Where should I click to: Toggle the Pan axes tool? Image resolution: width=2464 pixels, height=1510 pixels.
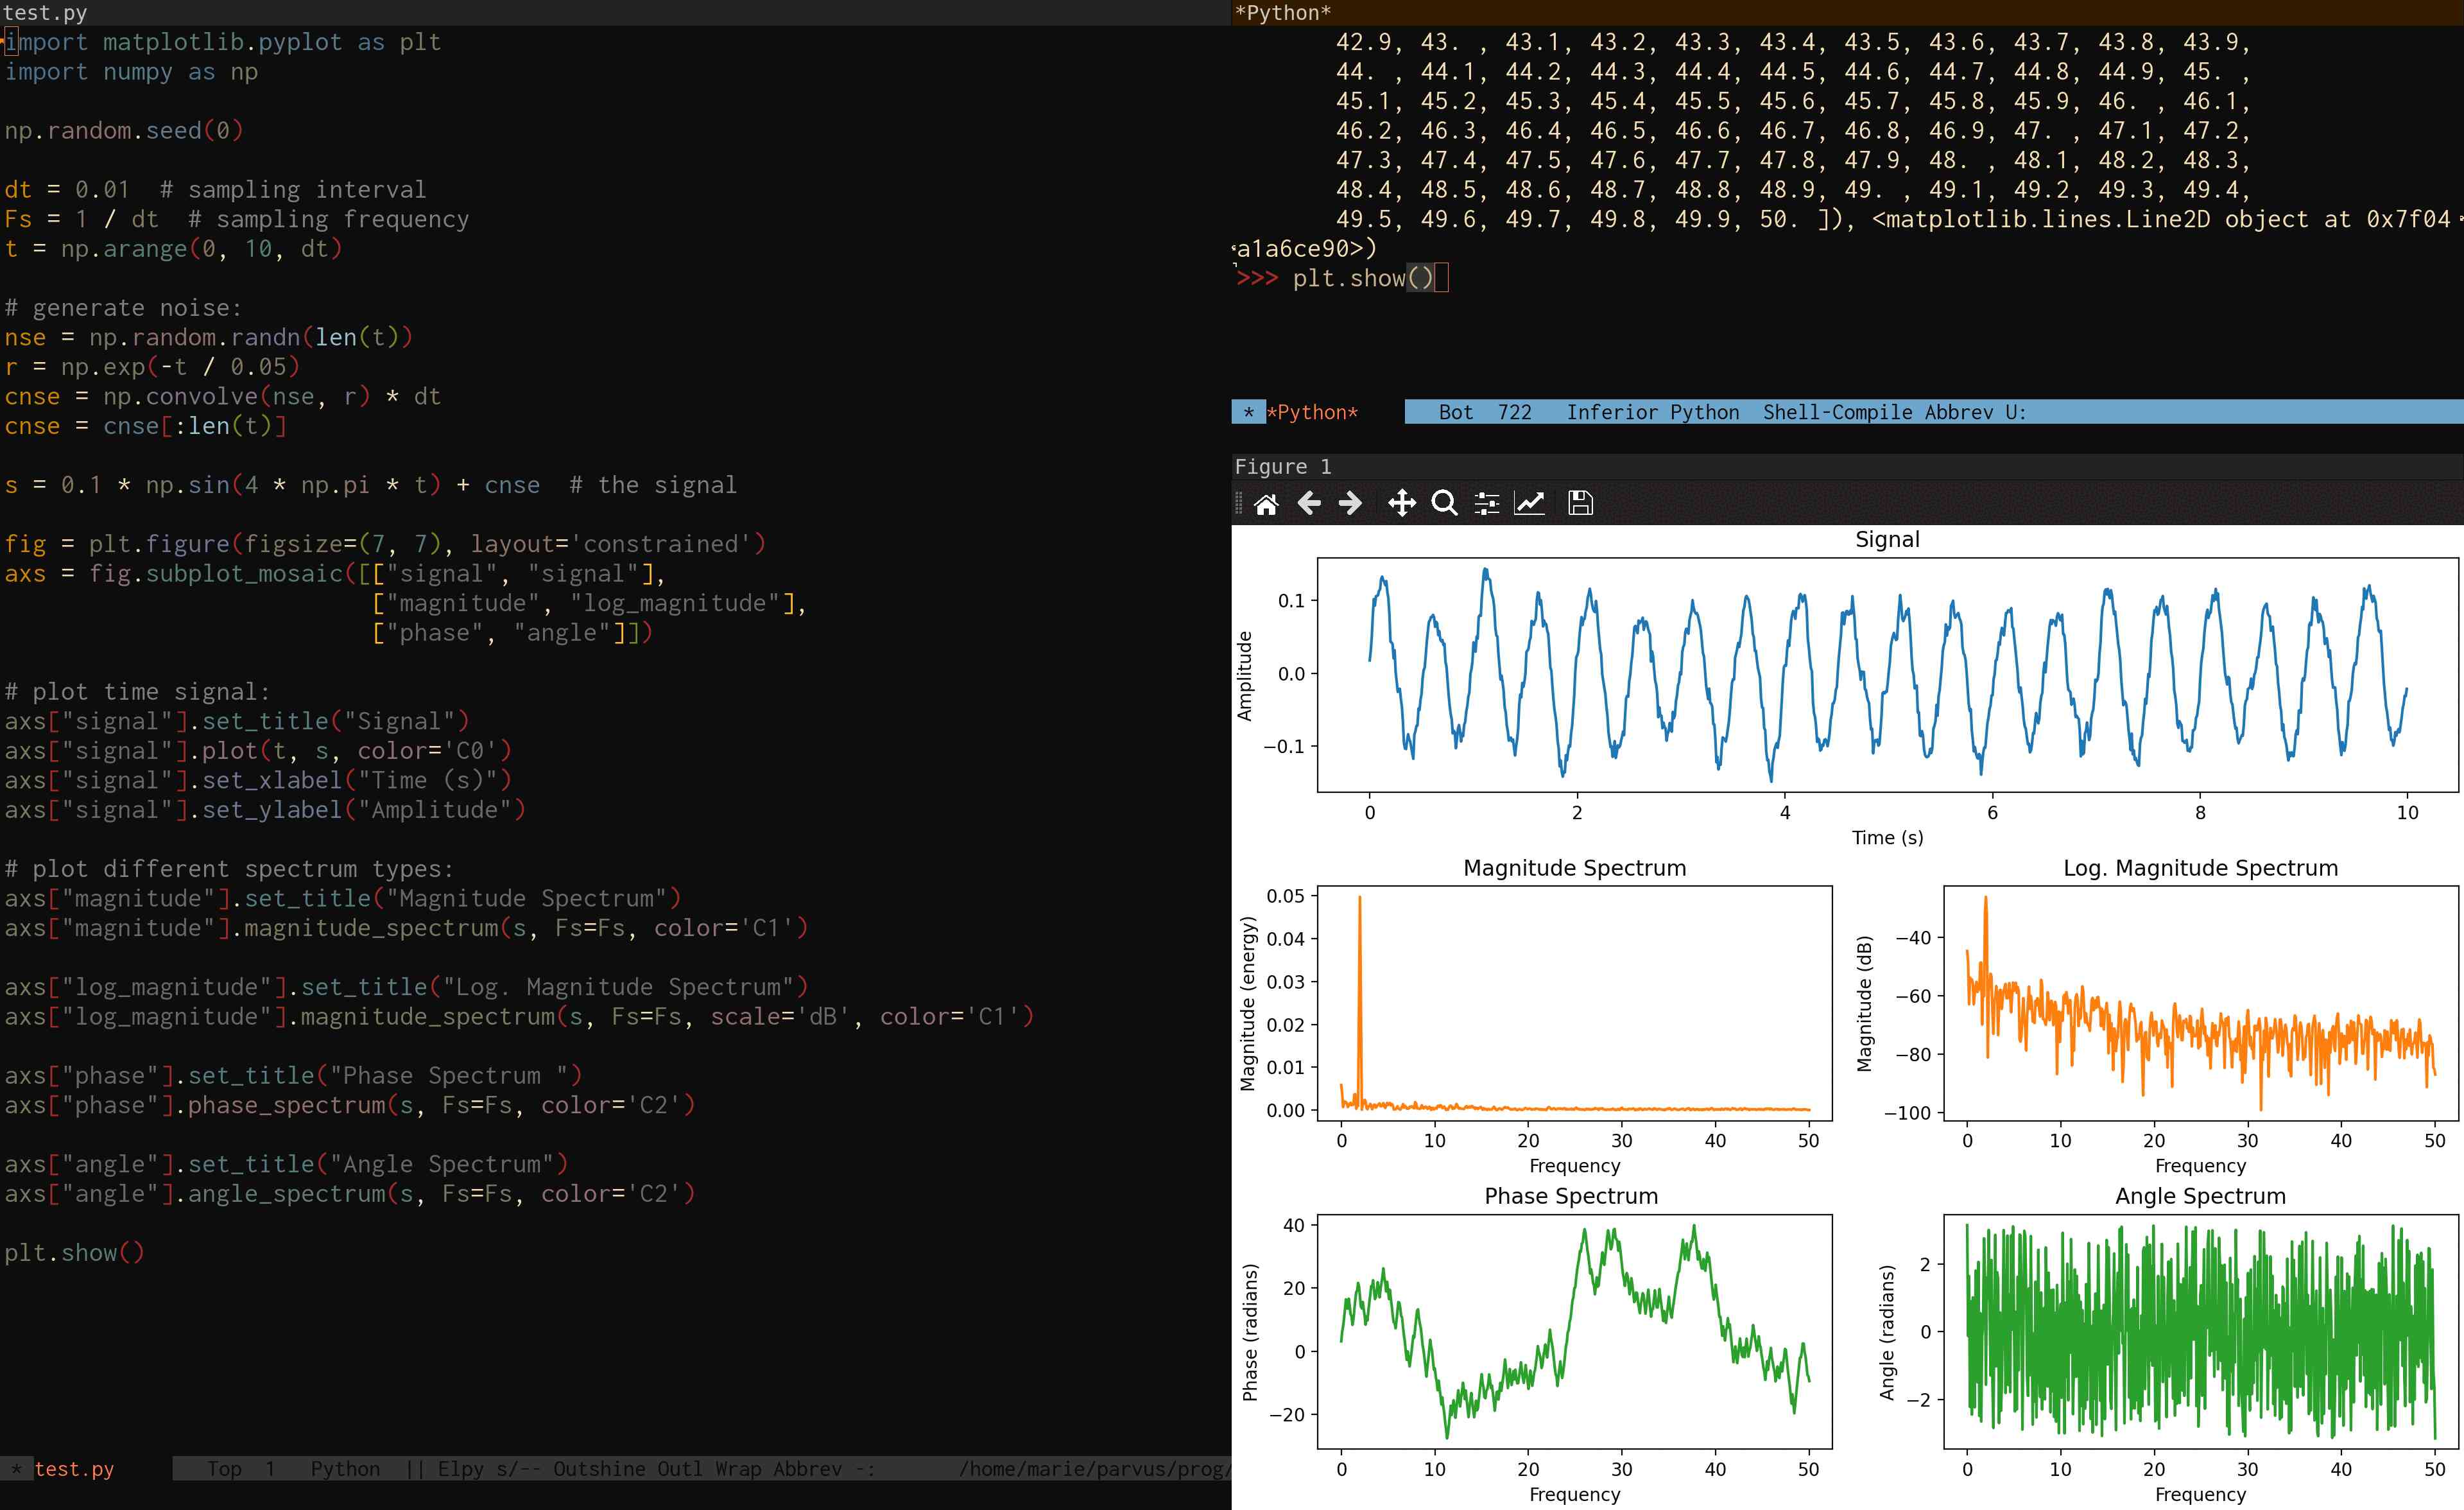1402,503
